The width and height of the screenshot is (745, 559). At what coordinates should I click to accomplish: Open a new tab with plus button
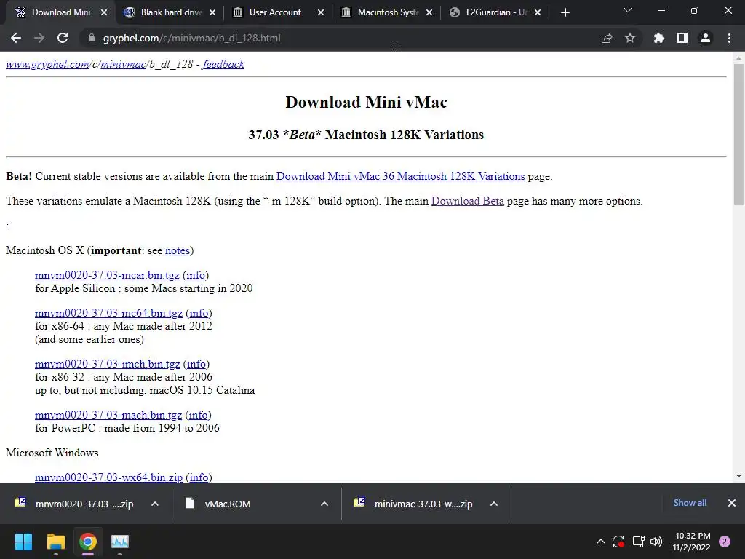coord(565,12)
